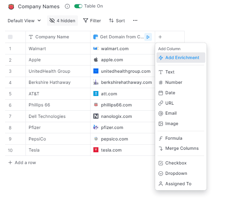Open the unitedhealthgroup.com domain link

[126, 71]
